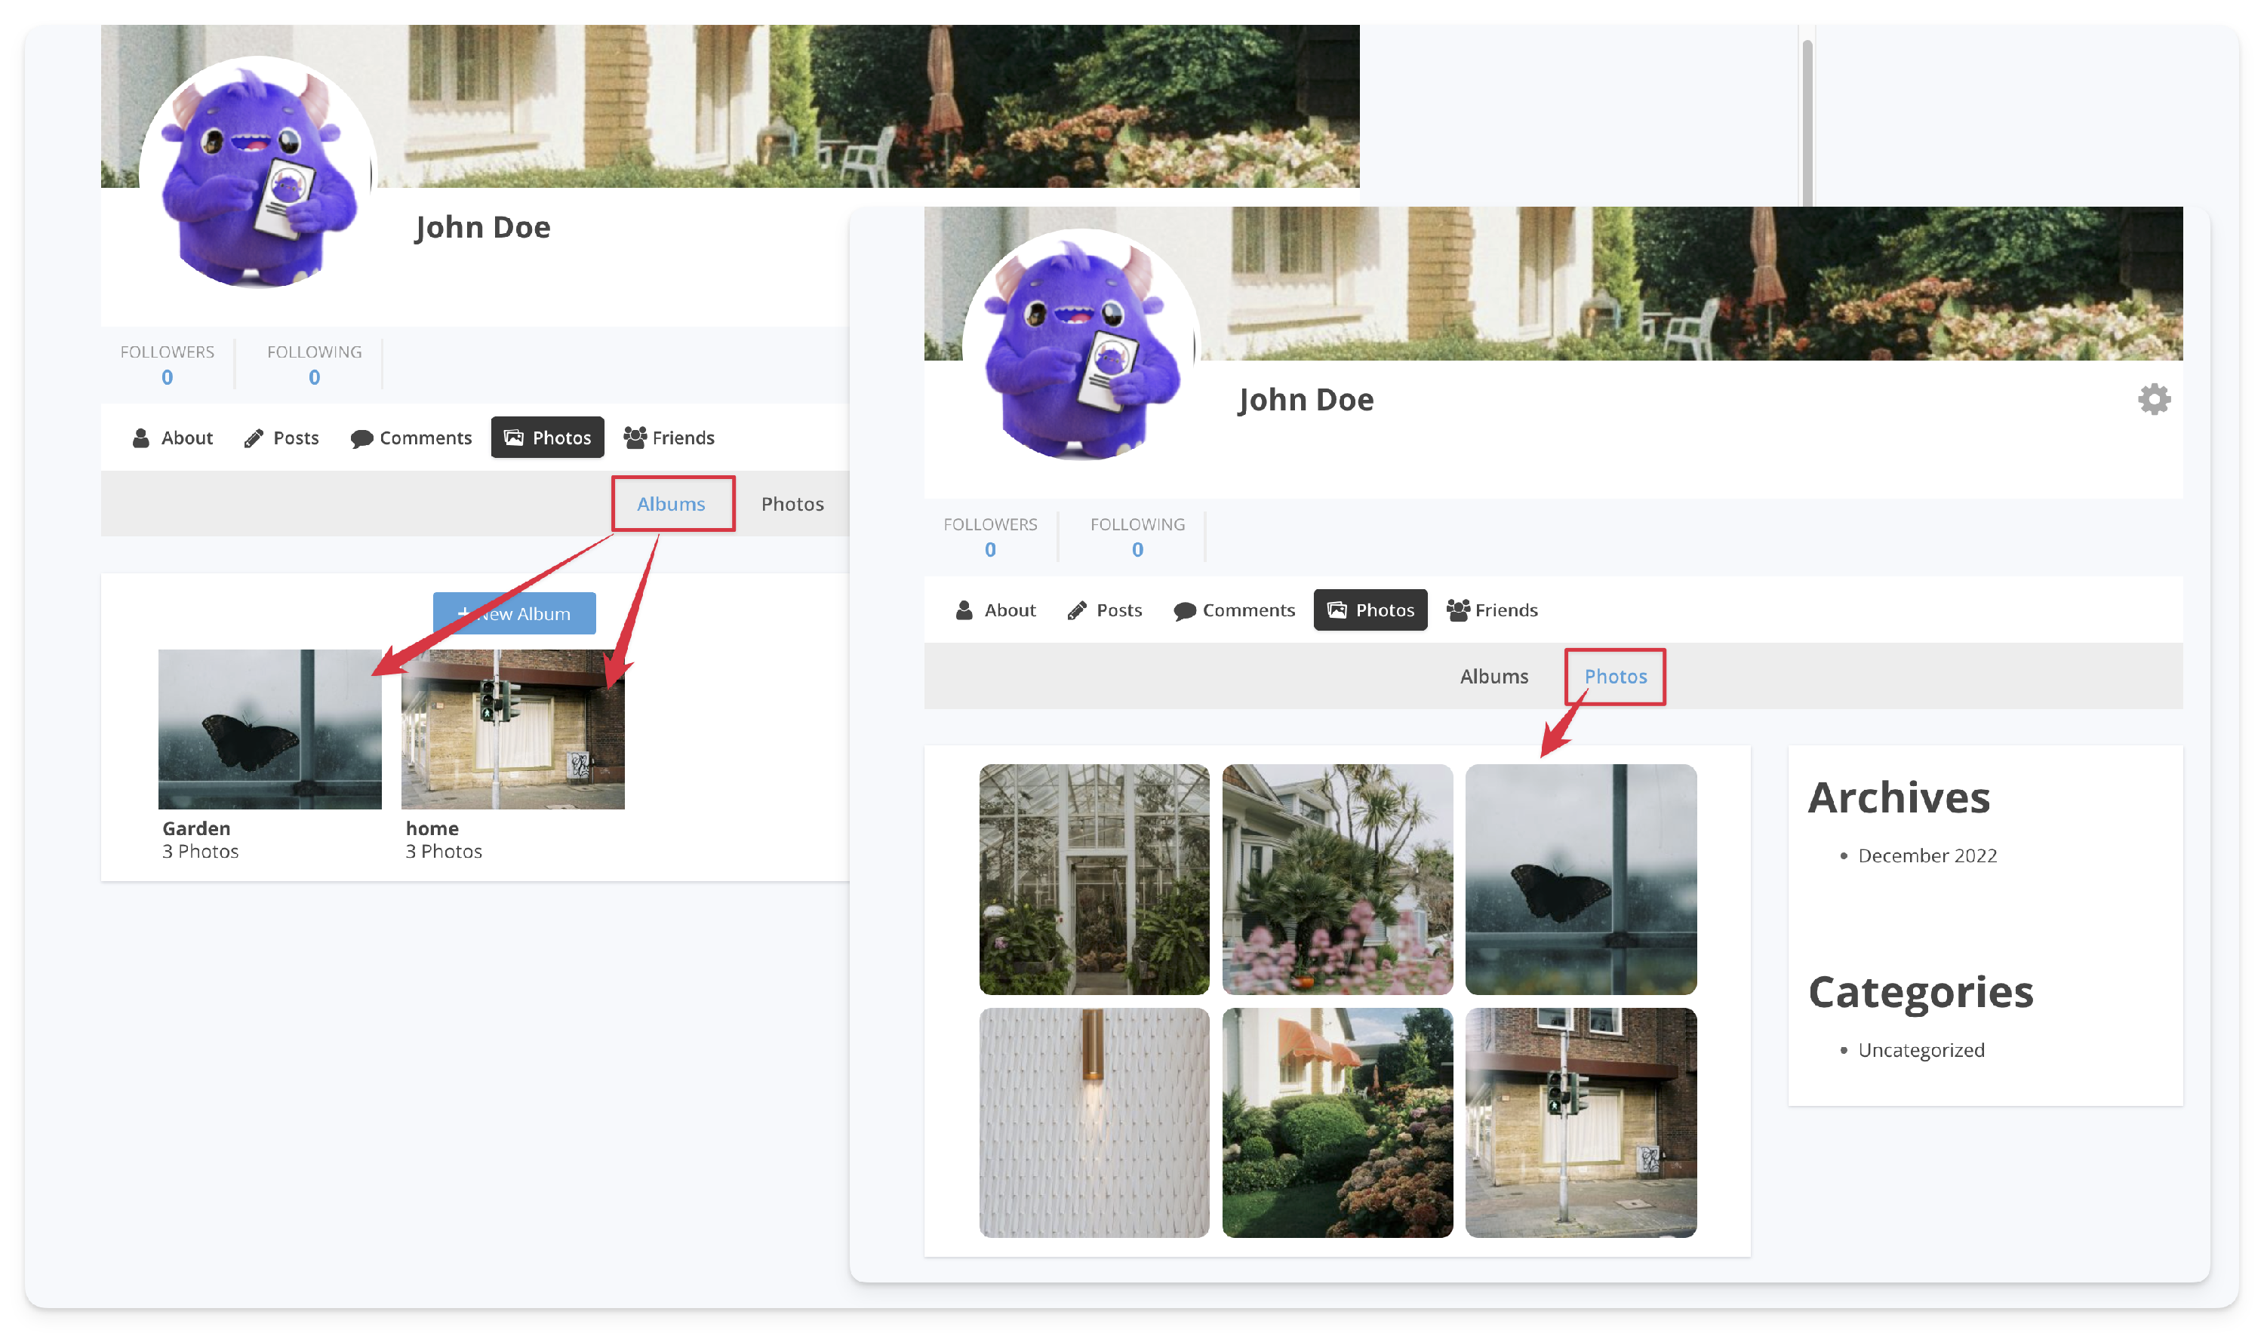View right profile following count

click(1137, 549)
